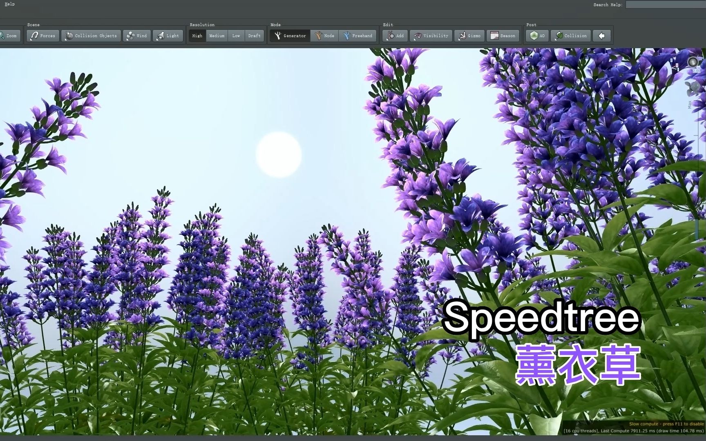Click the Search Help input field
The height and width of the screenshot is (441, 706).
(x=666, y=4)
